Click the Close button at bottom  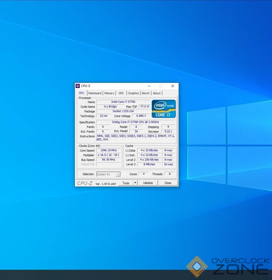168,183
